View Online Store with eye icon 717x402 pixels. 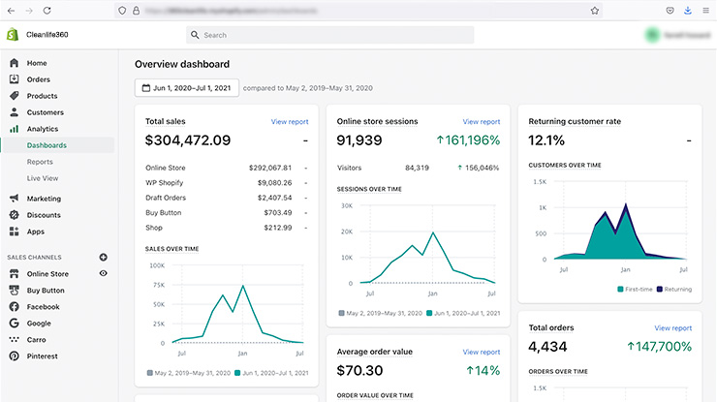click(104, 274)
